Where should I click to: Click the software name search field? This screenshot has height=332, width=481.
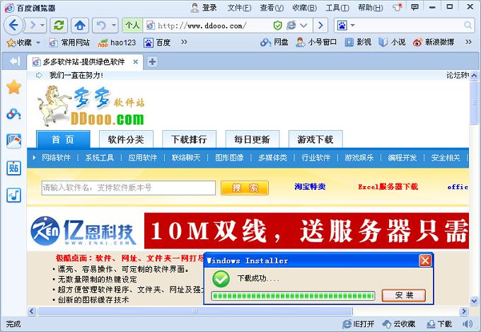pos(129,188)
